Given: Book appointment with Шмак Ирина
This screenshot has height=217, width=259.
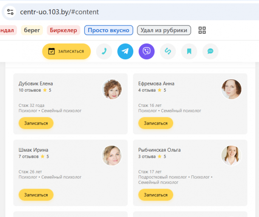Looking at the screenshot, I should [36, 195].
